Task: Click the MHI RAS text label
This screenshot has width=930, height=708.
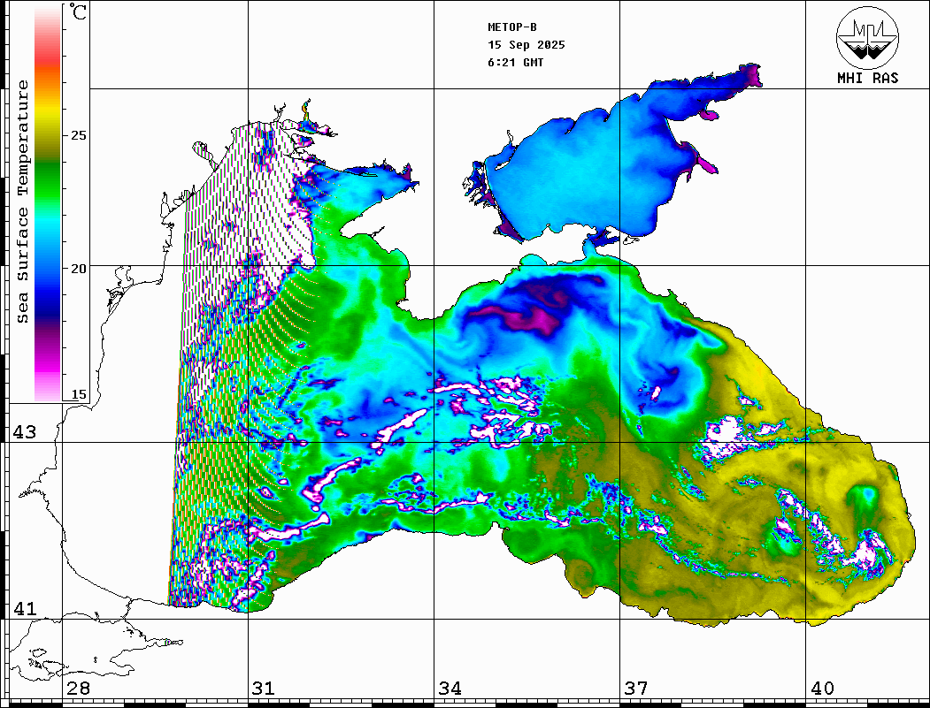Action: point(867,78)
